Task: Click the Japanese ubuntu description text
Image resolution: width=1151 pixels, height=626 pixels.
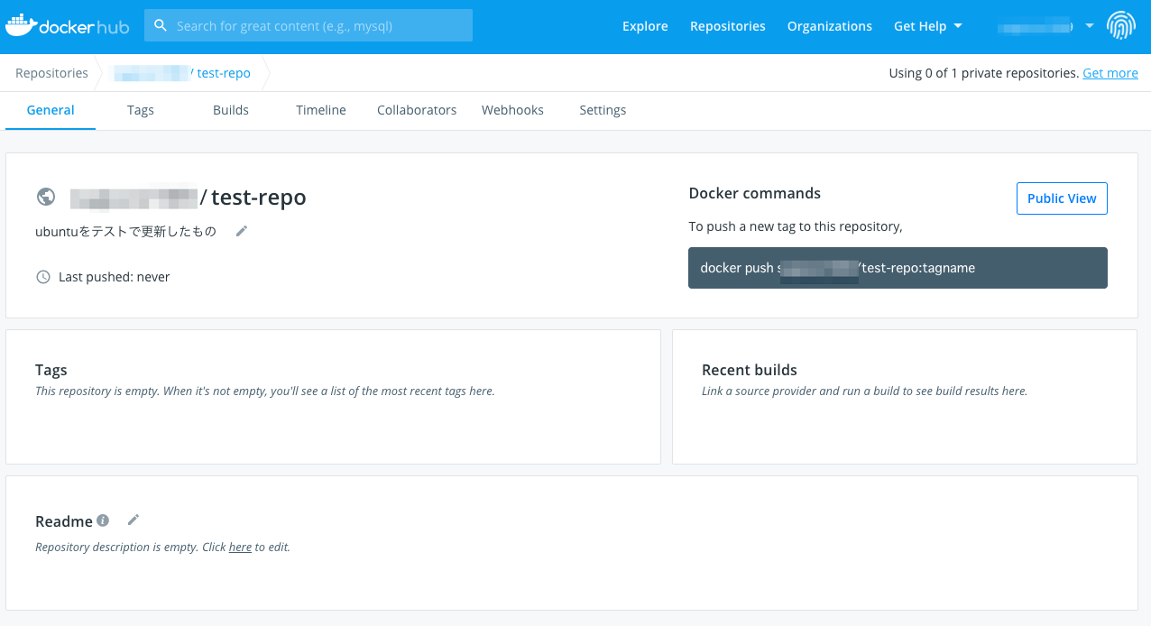Action: (x=126, y=231)
